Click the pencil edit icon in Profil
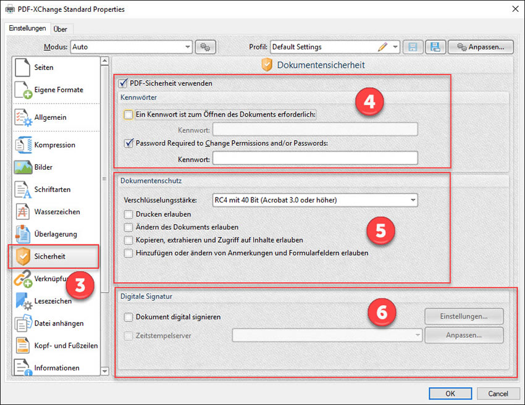The width and height of the screenshot is (525, 405). [383, 47]
